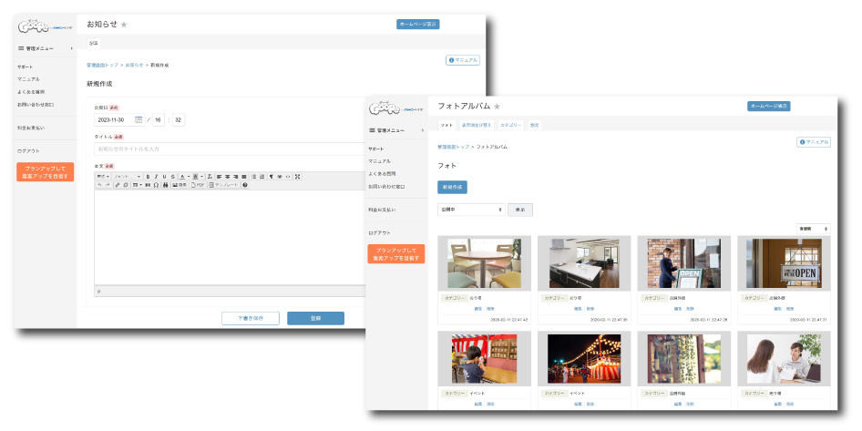862x431 pixels.
Task: Open find and replace binoculars icon
Action: click(165, 185)
